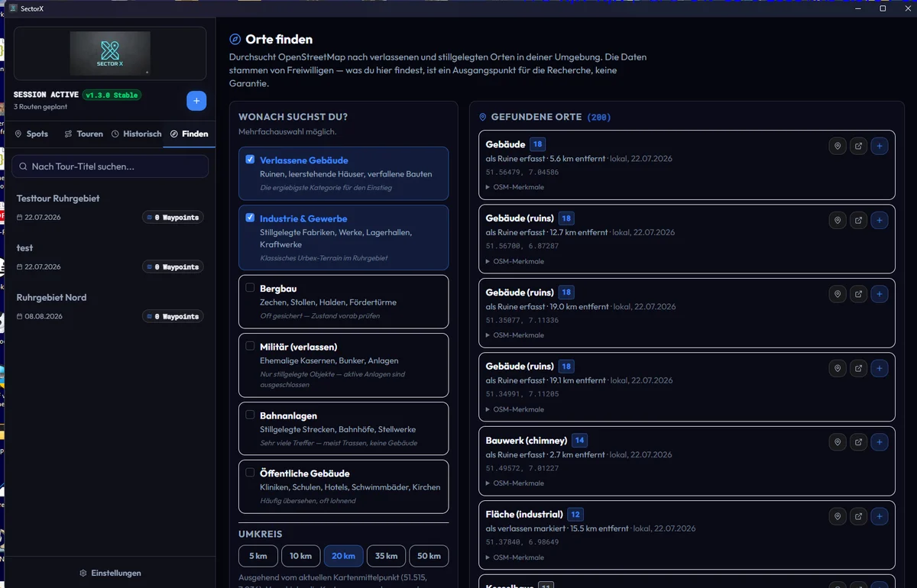Open the Testtour Ruhrgebiet tour
Image resolution: width=917 pixels, height=588 pixels.
110,208
